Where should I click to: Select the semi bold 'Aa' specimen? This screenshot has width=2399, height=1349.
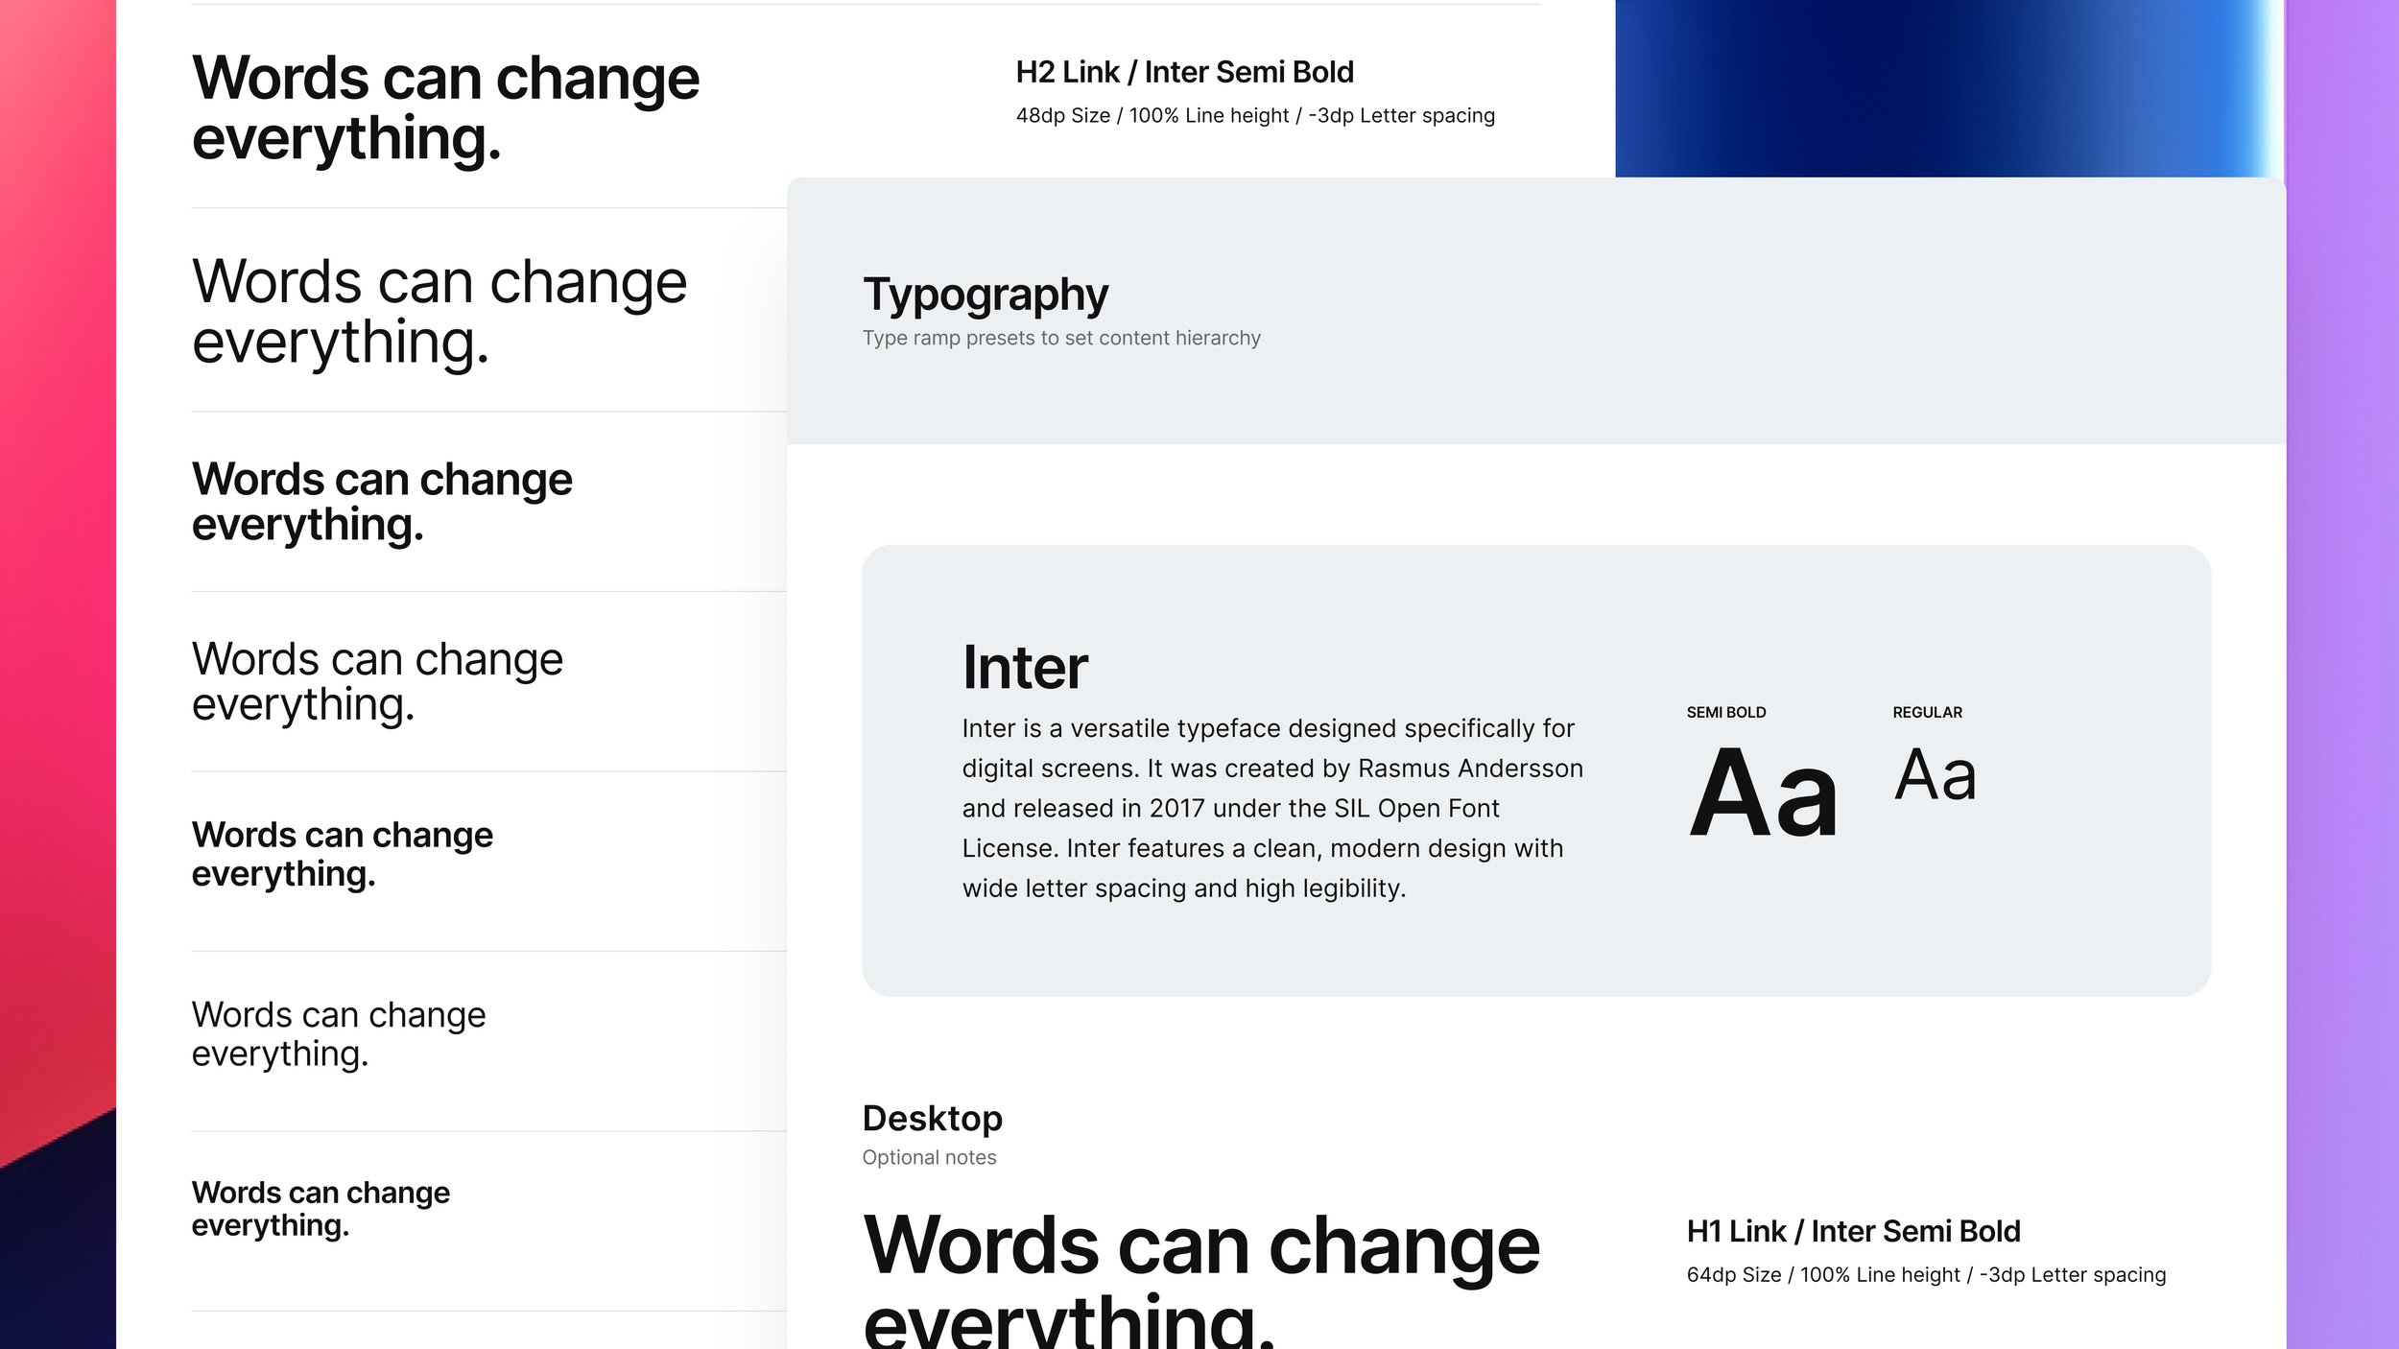click(x=1764, y=793)
